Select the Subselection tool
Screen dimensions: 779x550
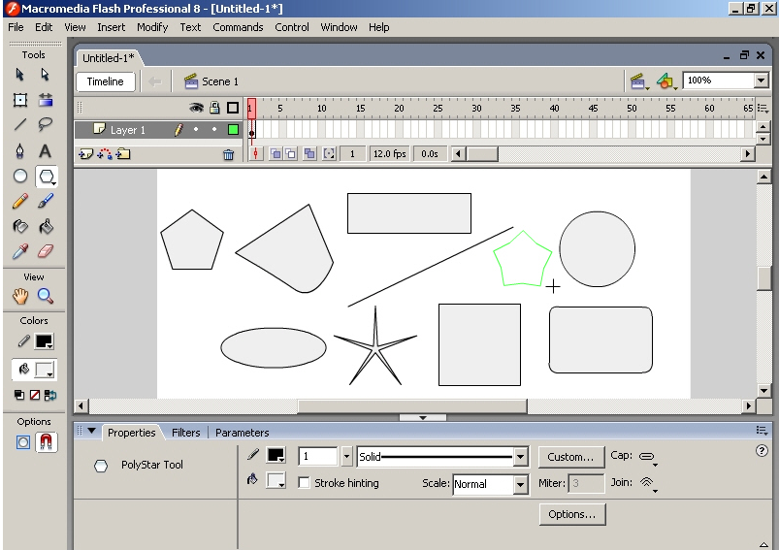46,75
